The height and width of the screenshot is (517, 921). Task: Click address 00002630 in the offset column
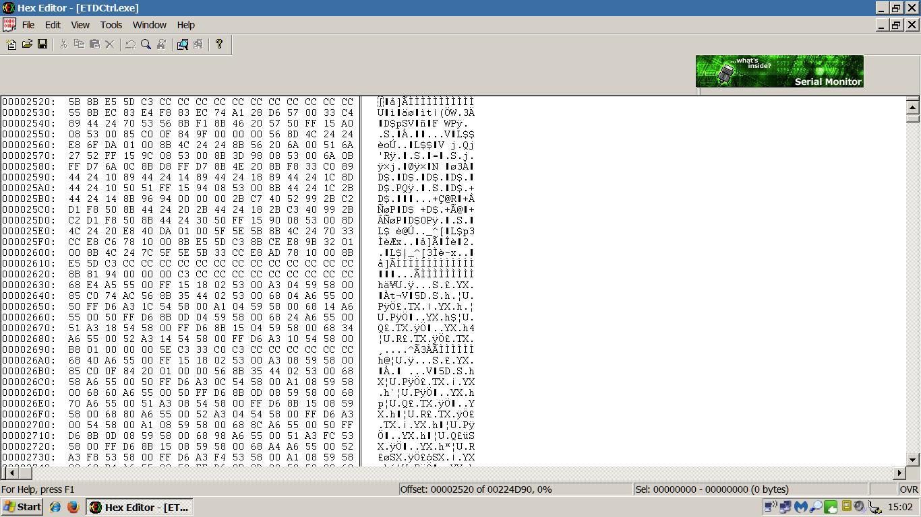pyautogui.click(x=28, y=285)
